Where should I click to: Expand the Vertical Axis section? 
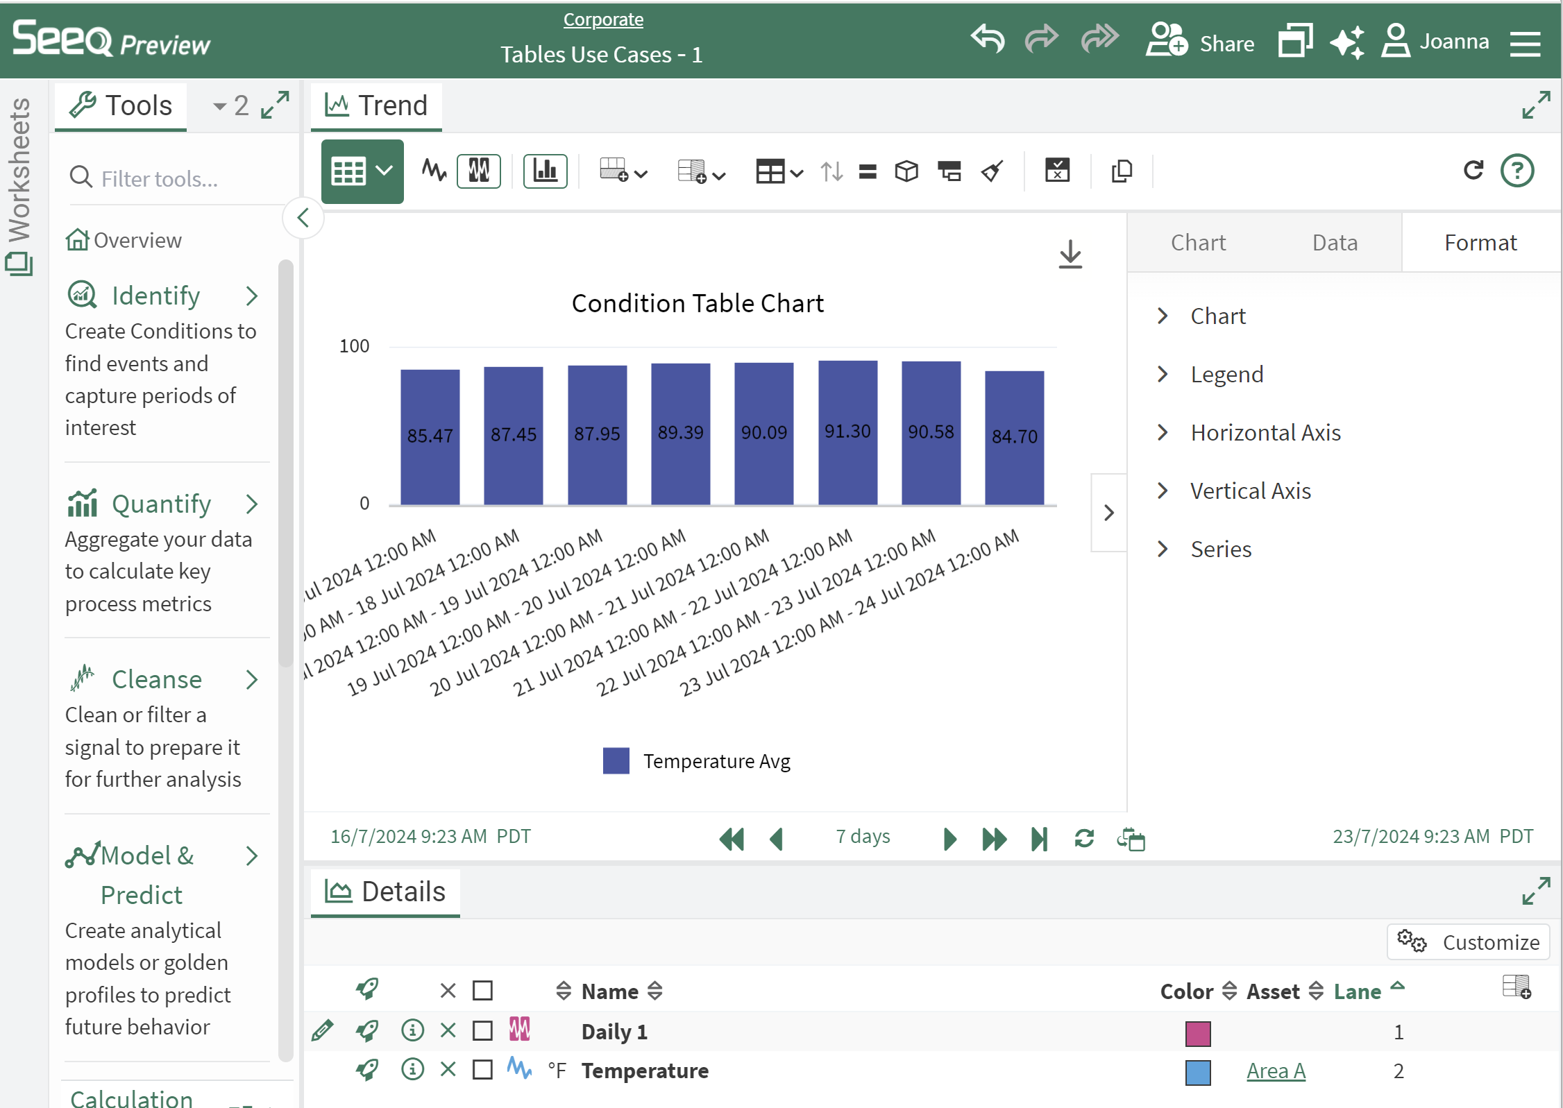[1234, 491]
